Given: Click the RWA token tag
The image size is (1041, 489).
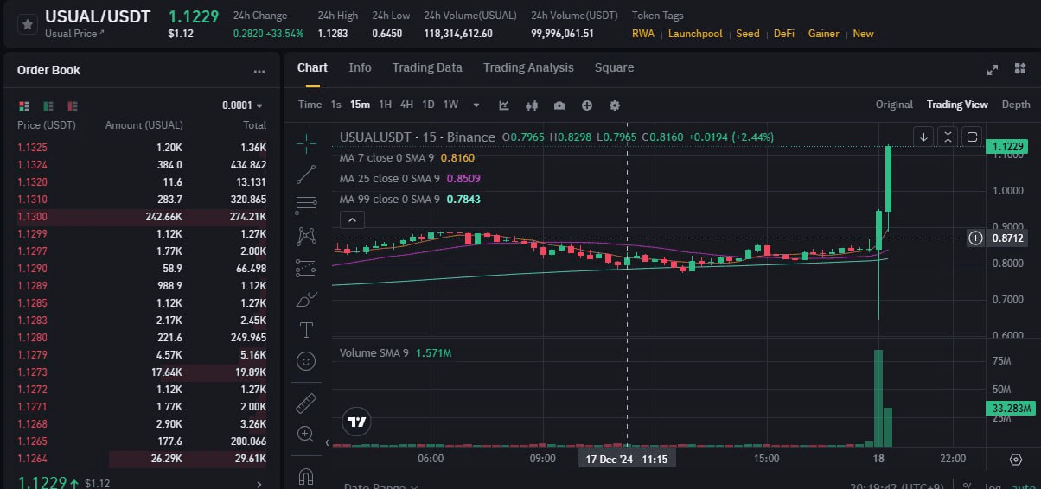Looking at the screenshot, I should pos(643,34).
